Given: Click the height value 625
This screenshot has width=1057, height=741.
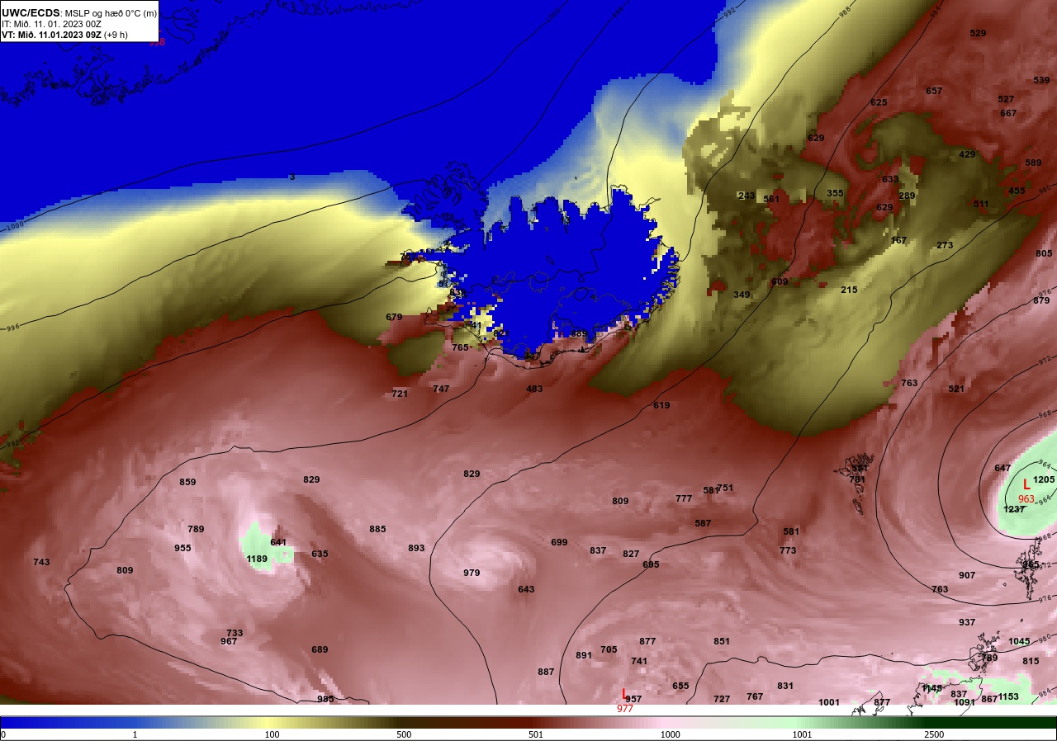Looking at the screenshot, I should (x=879, y=102).
